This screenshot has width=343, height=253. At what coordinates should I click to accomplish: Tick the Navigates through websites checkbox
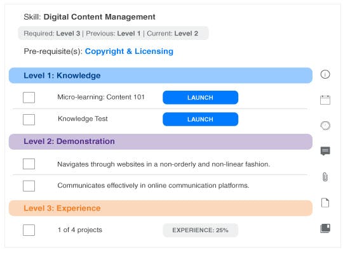point(29,164)
